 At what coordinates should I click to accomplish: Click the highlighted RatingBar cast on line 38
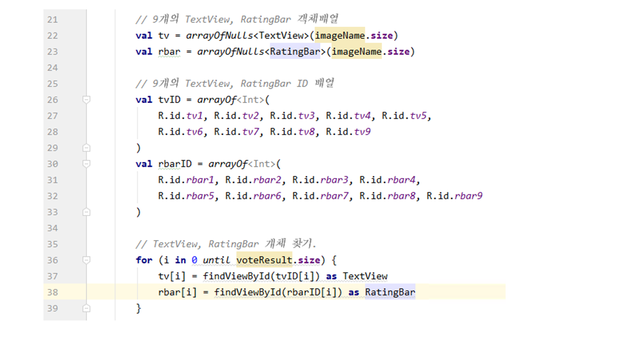(x=390, y=292)
